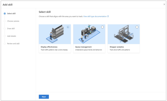Go to the Add details step label
Viewport: 167px width, 101px height.
coord(11,36)
